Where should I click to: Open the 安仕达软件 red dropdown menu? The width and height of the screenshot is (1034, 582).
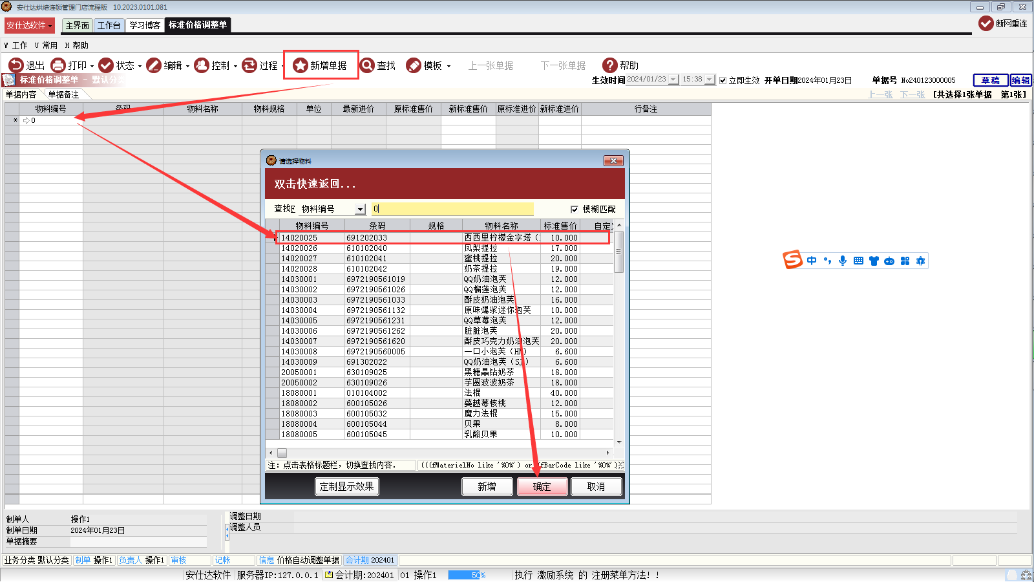pos(30,25)
